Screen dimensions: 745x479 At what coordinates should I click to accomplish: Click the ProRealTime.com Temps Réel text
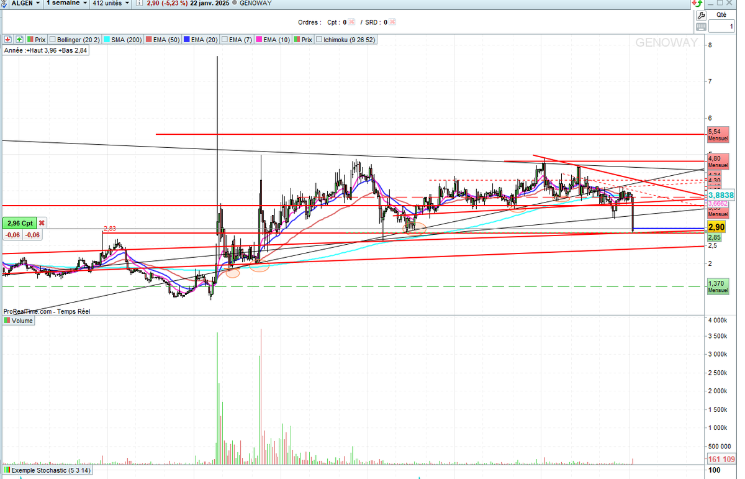tap(47, 311)
